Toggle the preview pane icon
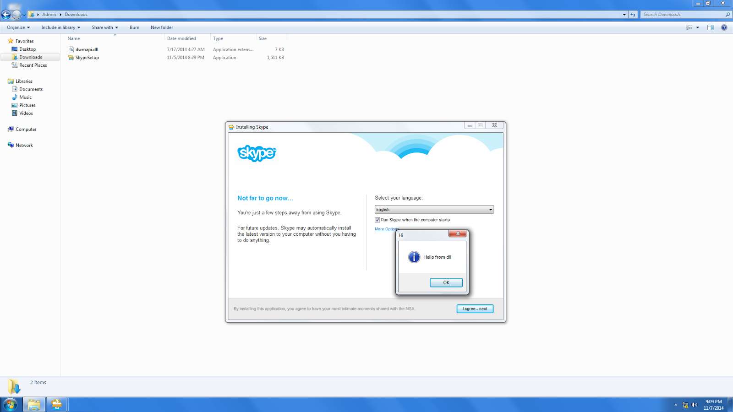This screenshot has height=412, width=733. click(710, 27)
